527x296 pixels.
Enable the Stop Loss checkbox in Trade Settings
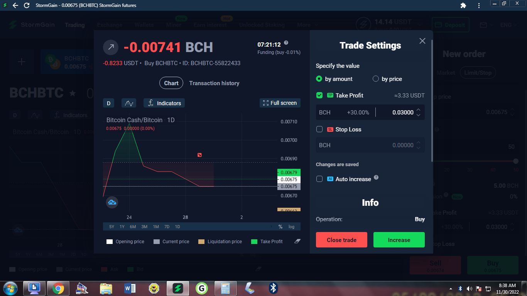pos(319,129)
